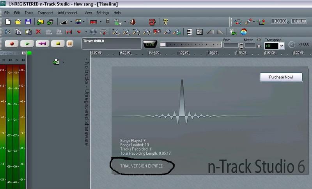Open add-track dropdown arrow in track panel
The image size is (312, 189).
(x=63, y=62)
